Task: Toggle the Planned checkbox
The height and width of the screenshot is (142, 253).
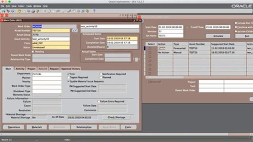Action: coord(101,77)
